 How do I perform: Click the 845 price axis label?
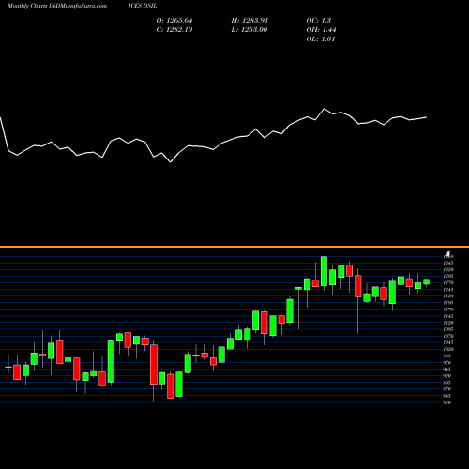[x=447, y=396]
